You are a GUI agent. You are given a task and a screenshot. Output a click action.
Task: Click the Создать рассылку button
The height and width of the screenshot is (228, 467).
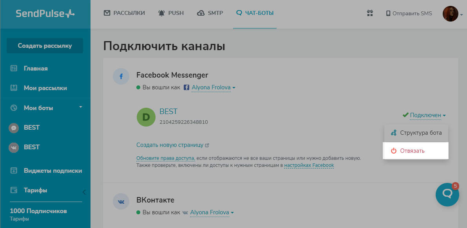(45, 46)
